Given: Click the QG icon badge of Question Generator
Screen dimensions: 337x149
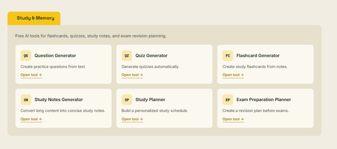Looking at the screenshot, I should [x=26, y=56].
